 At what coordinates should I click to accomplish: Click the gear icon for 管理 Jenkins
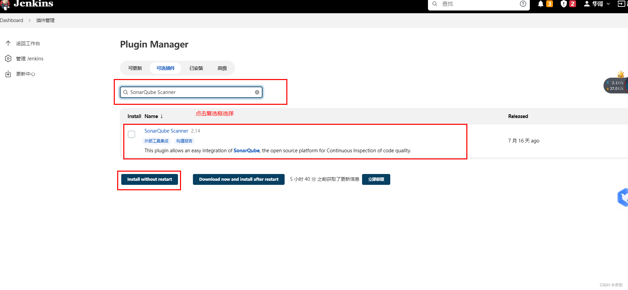(x=8, y=59)
